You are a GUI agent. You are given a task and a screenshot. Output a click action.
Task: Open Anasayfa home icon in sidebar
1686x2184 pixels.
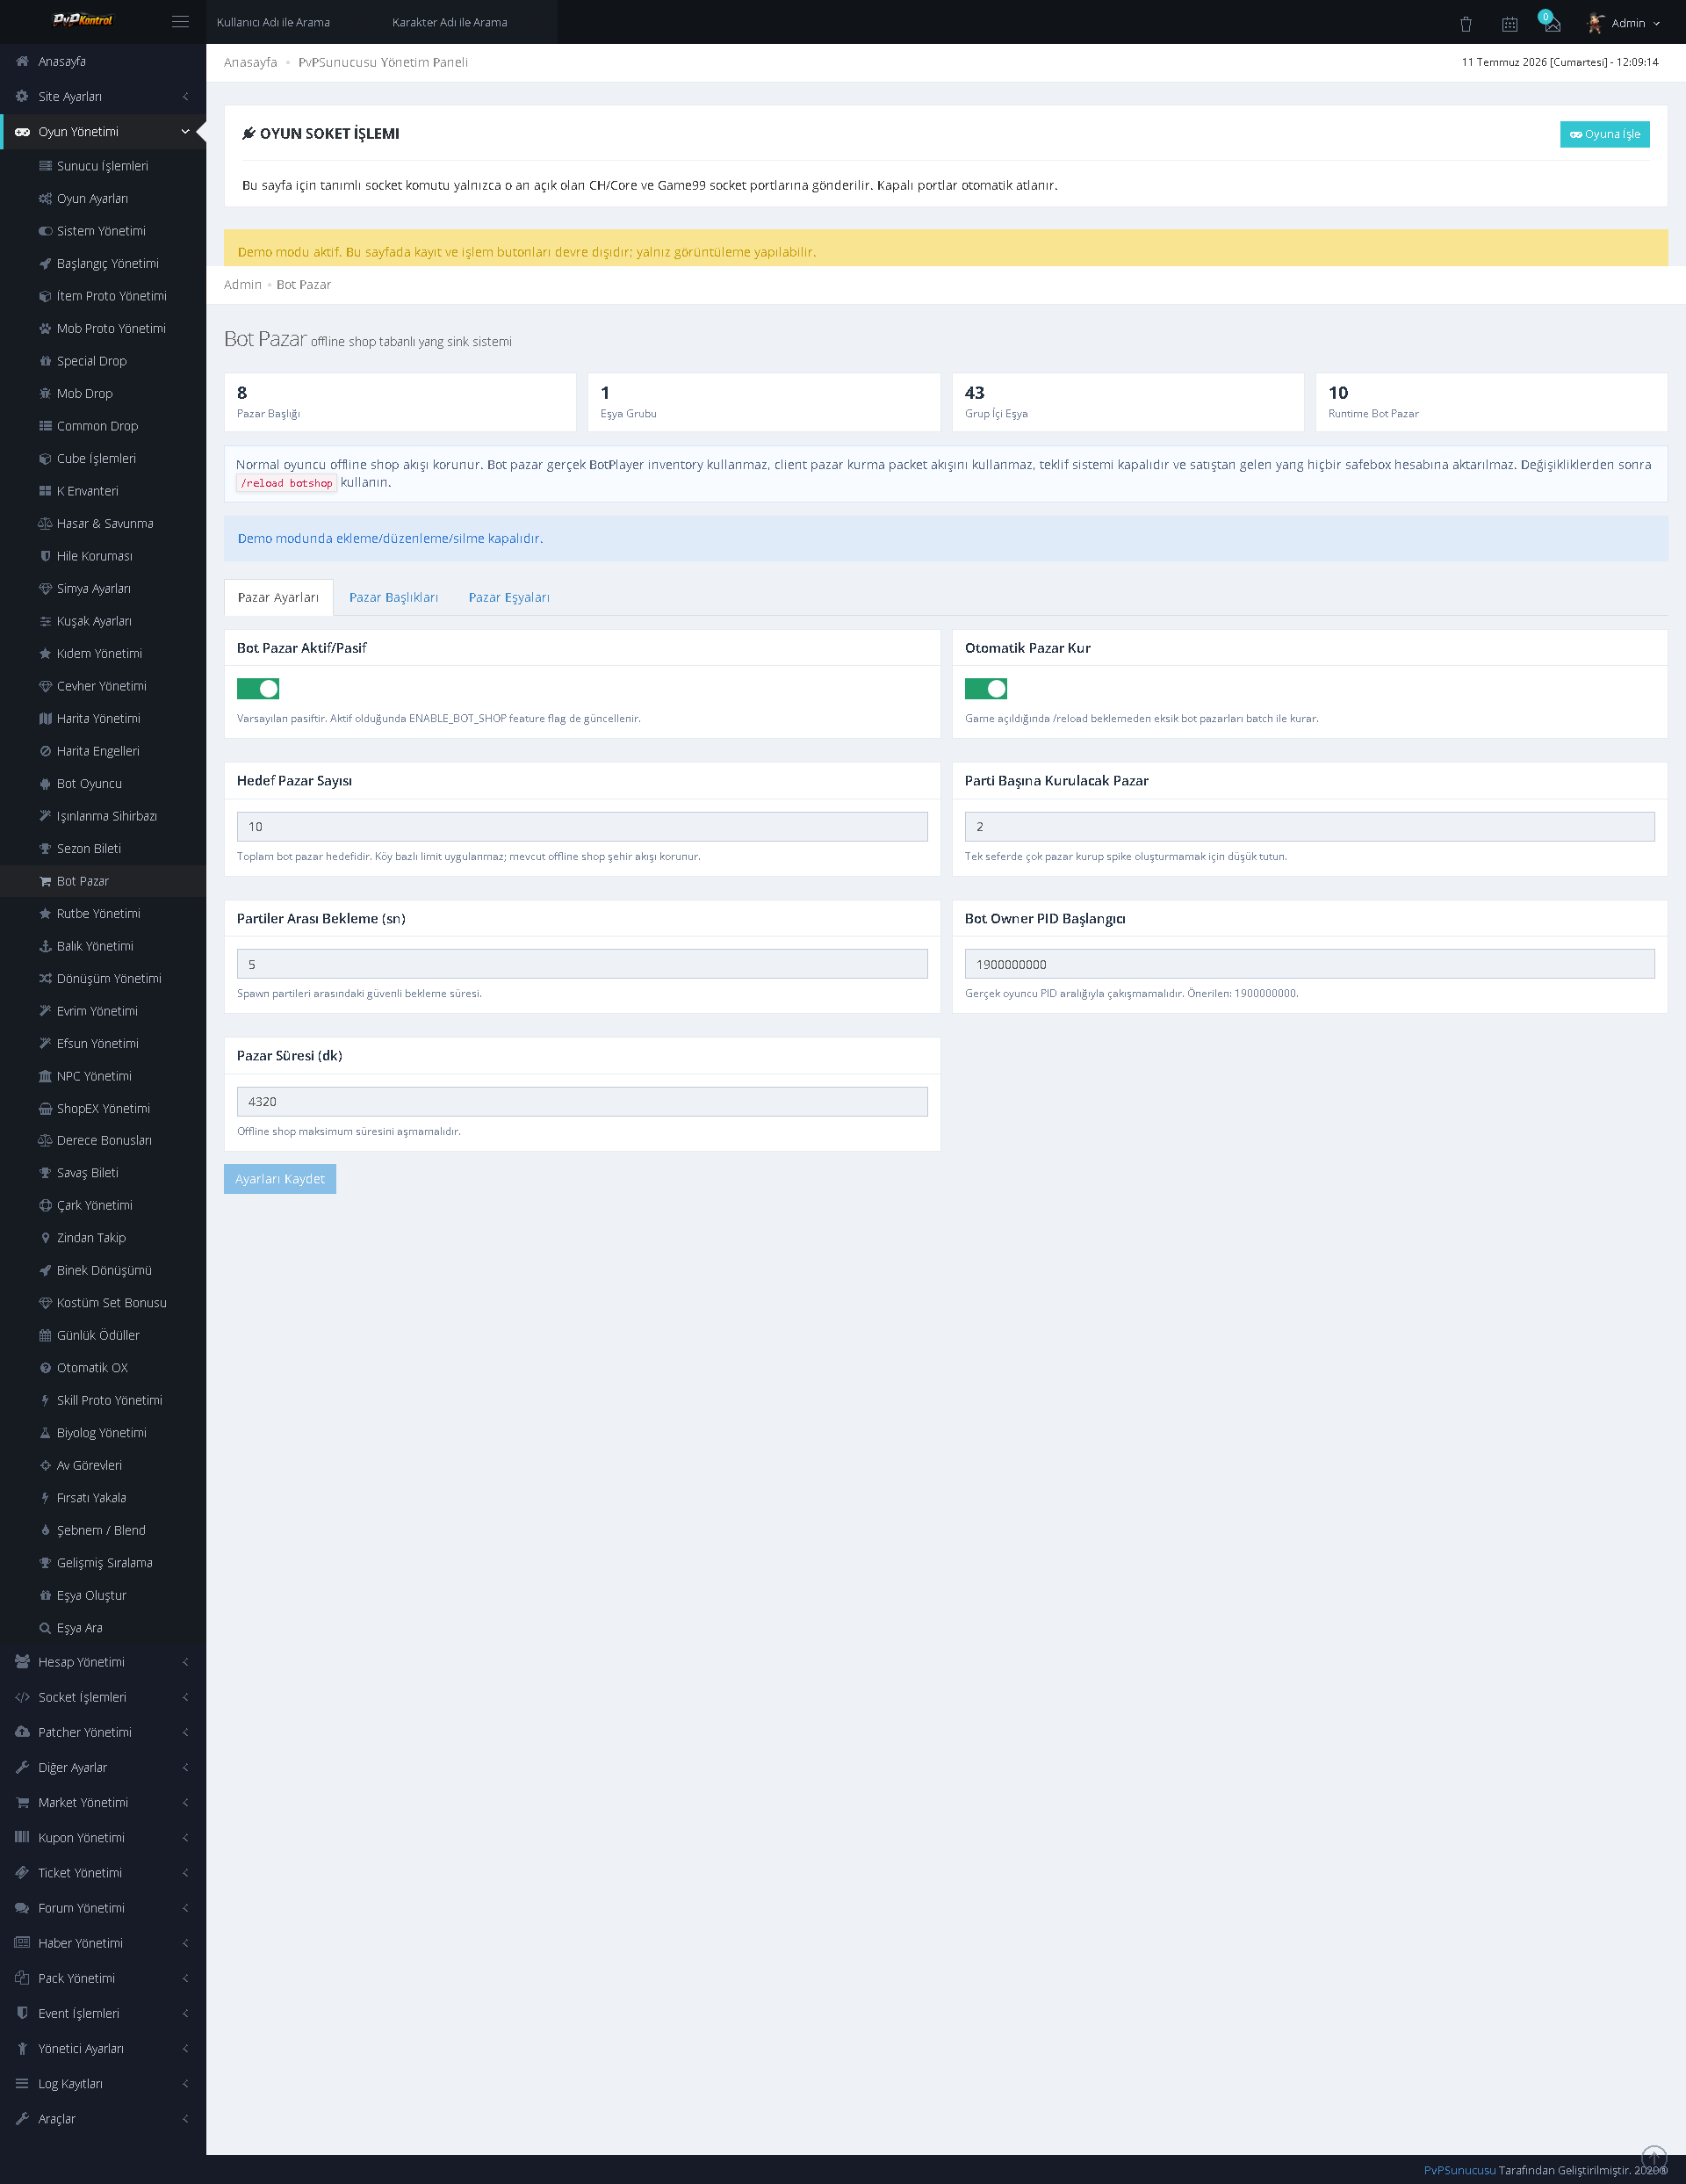click(22, 61)
